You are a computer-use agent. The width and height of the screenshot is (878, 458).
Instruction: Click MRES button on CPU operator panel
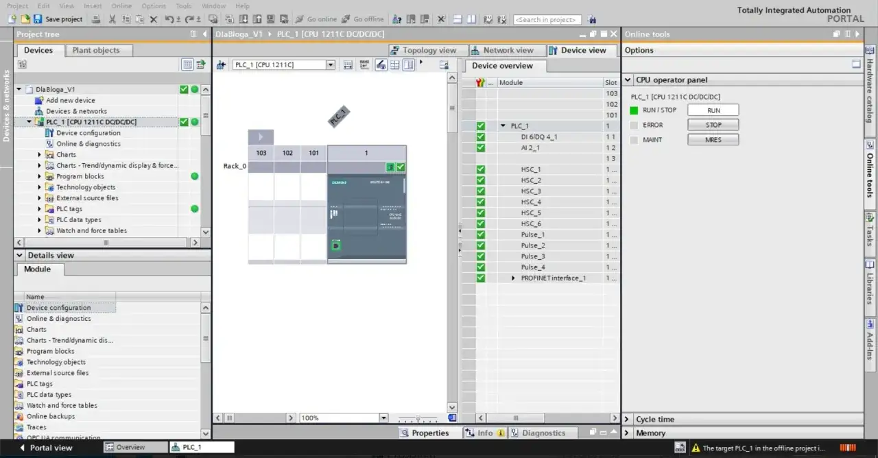713,140
